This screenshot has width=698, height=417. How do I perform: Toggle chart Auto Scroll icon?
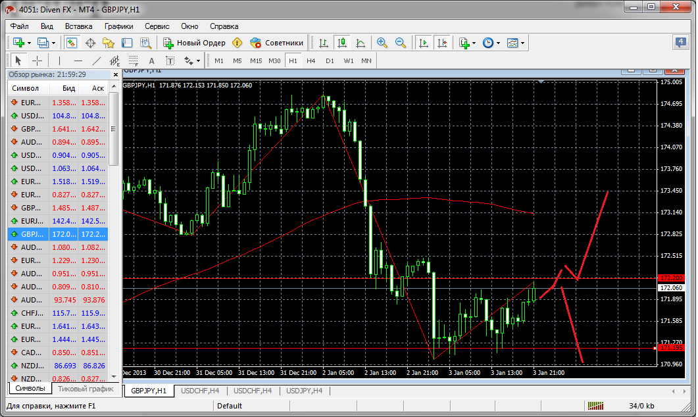424,43
